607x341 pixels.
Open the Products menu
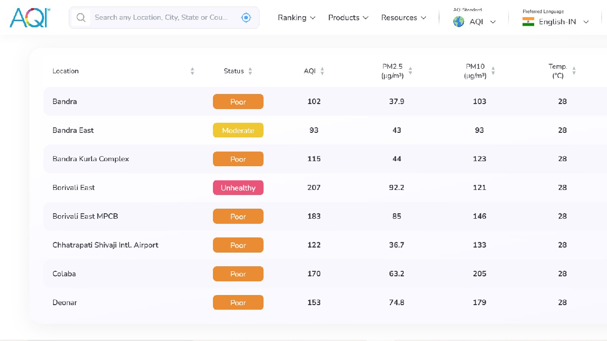point(349,18)
